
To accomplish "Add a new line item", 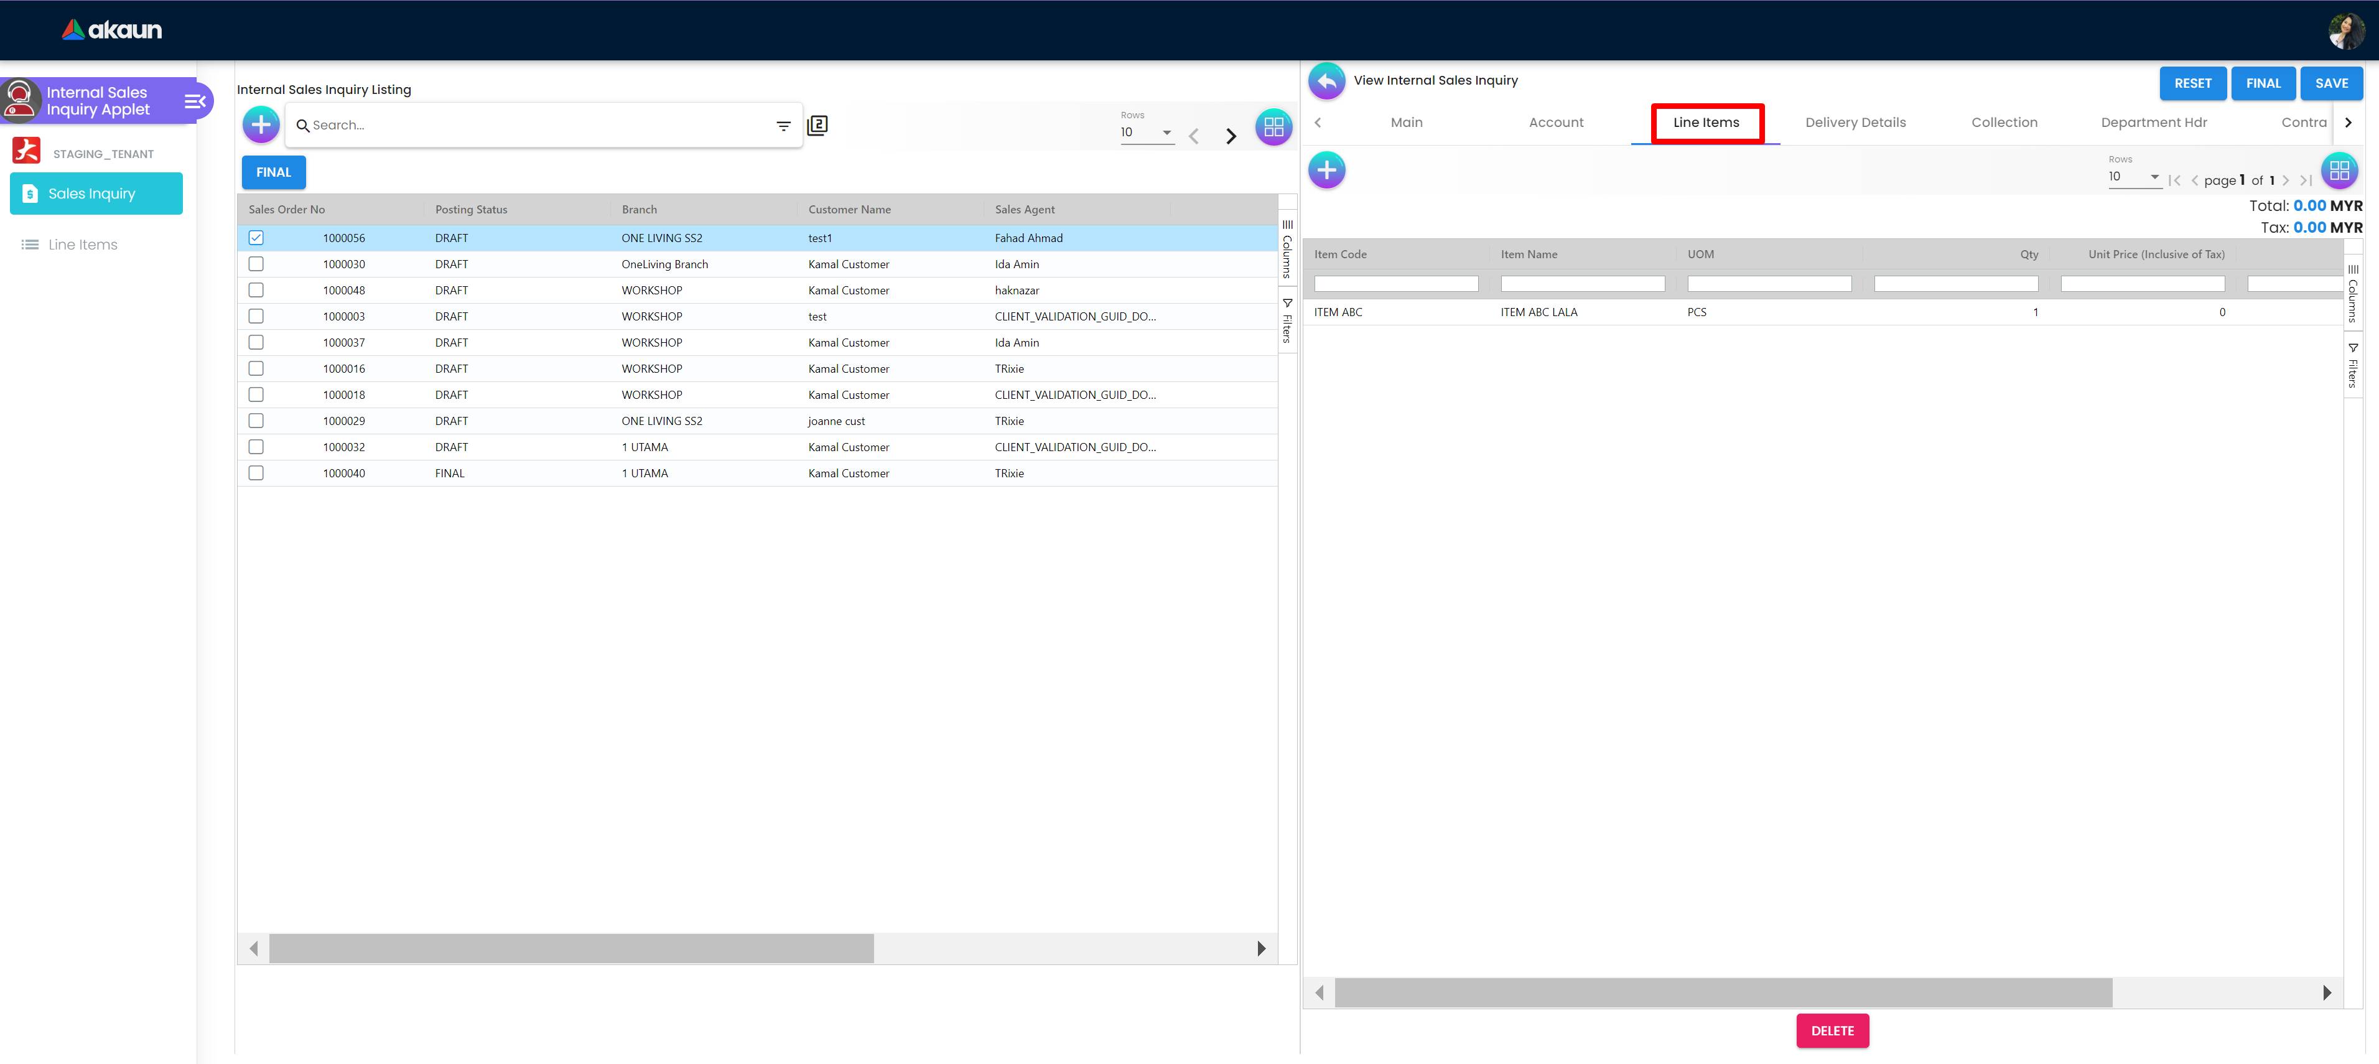I will pos(1326,170).
